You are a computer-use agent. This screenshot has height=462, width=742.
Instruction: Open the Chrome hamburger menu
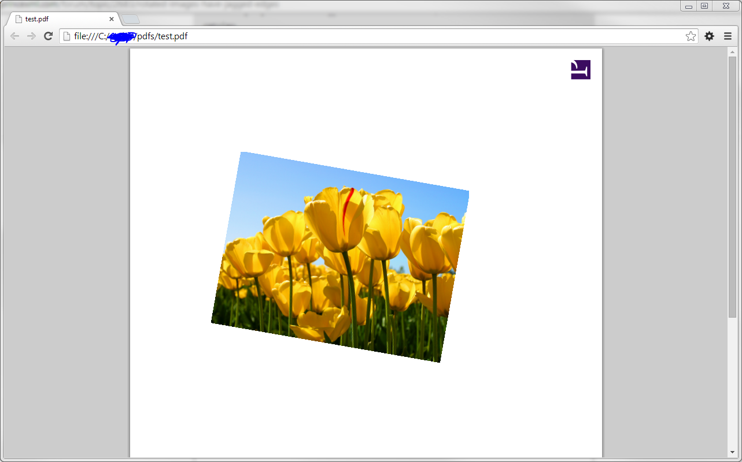coord(728,36)
